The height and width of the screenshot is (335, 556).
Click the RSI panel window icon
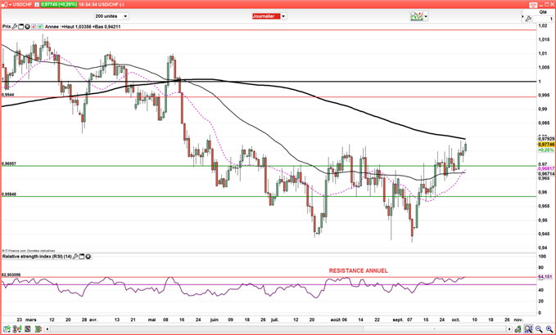point(82,257)
